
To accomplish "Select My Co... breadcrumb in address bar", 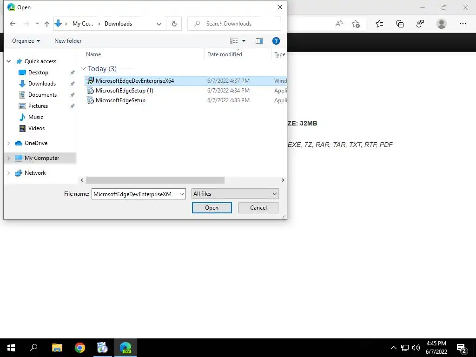I will (83, 24).
